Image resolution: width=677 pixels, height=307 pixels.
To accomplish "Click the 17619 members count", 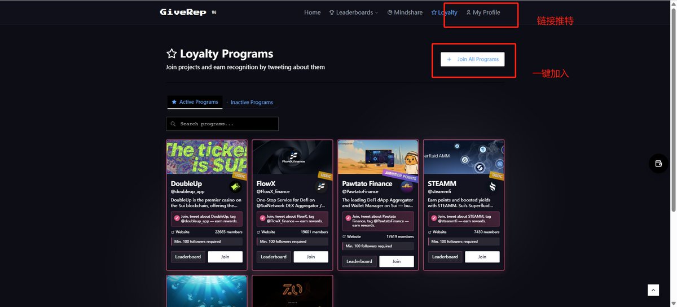I will point(400,236).
